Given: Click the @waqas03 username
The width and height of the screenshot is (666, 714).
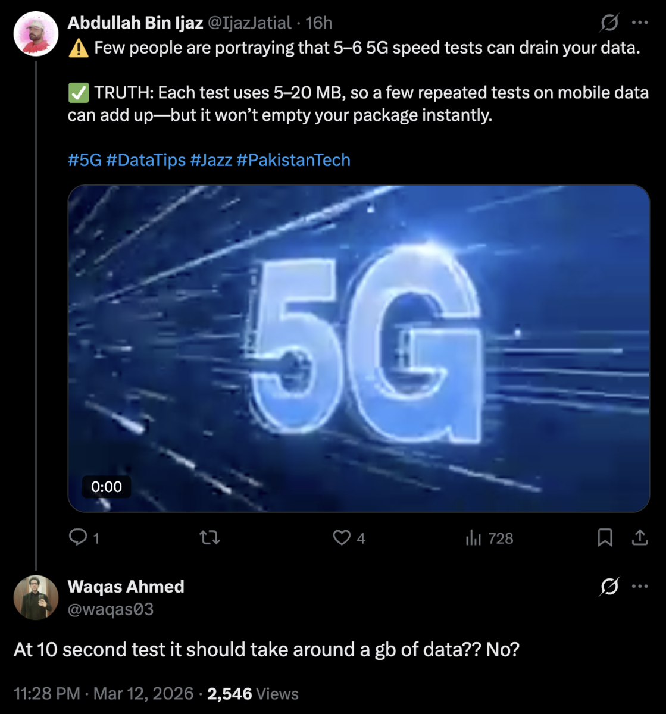Looking at the screenshot, I should click(x=111, y=609).
